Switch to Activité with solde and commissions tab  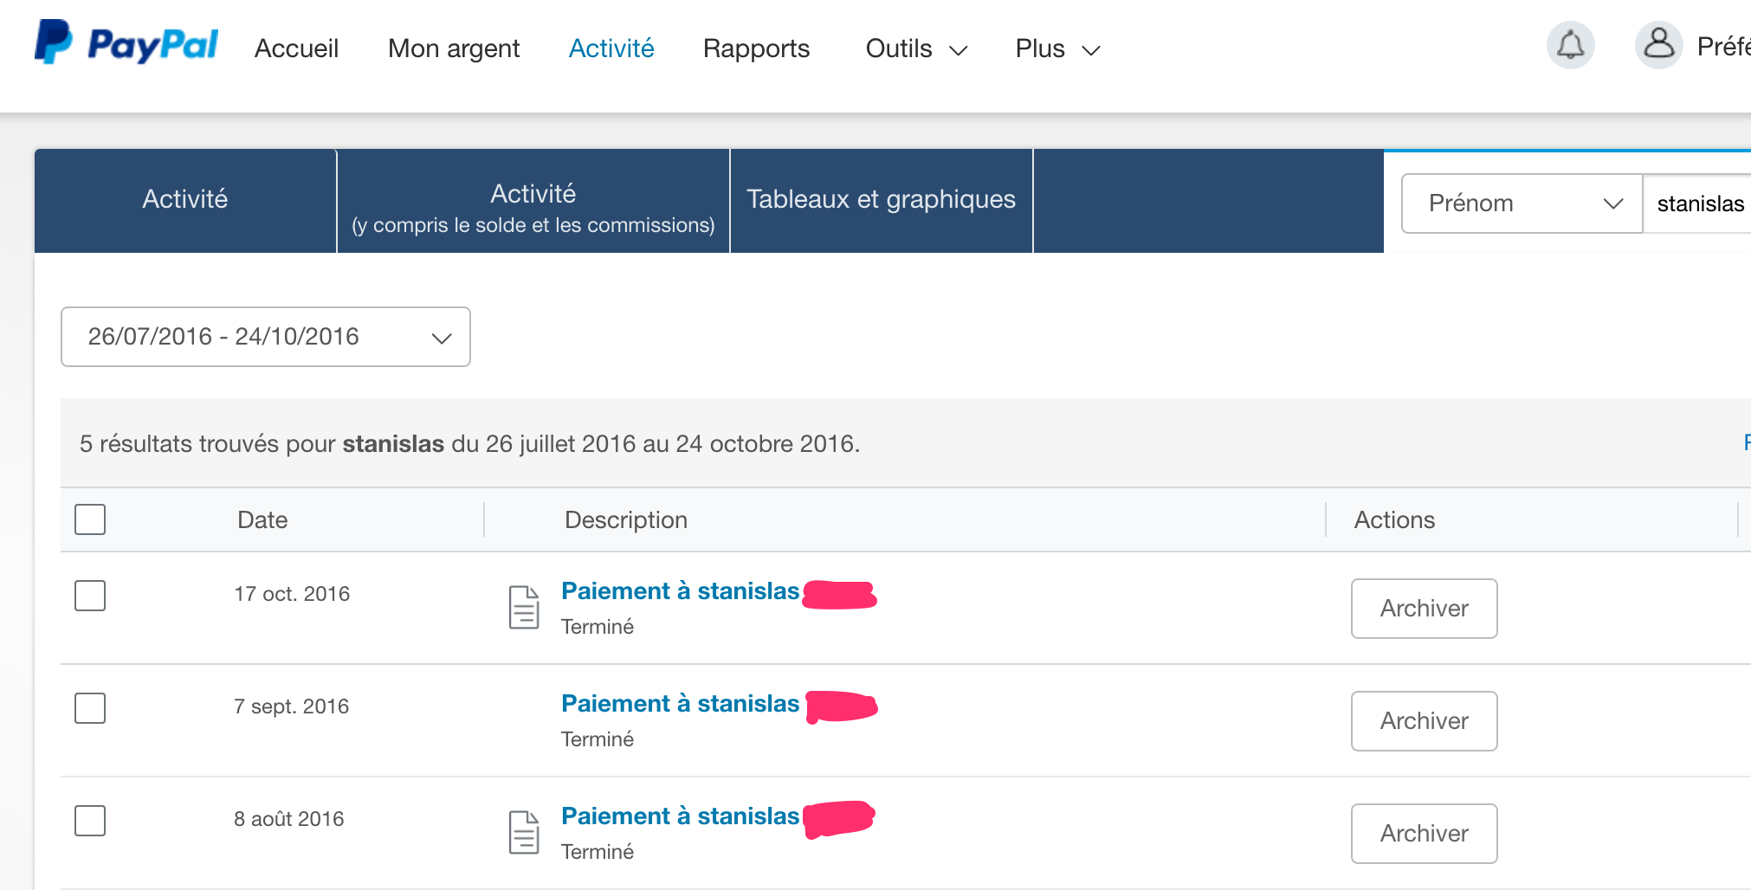[x=533, y=207]
